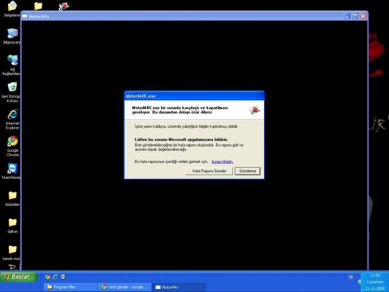Click the Gönderme button
This screenshot has width=389, height=292.
pos(248,171)
